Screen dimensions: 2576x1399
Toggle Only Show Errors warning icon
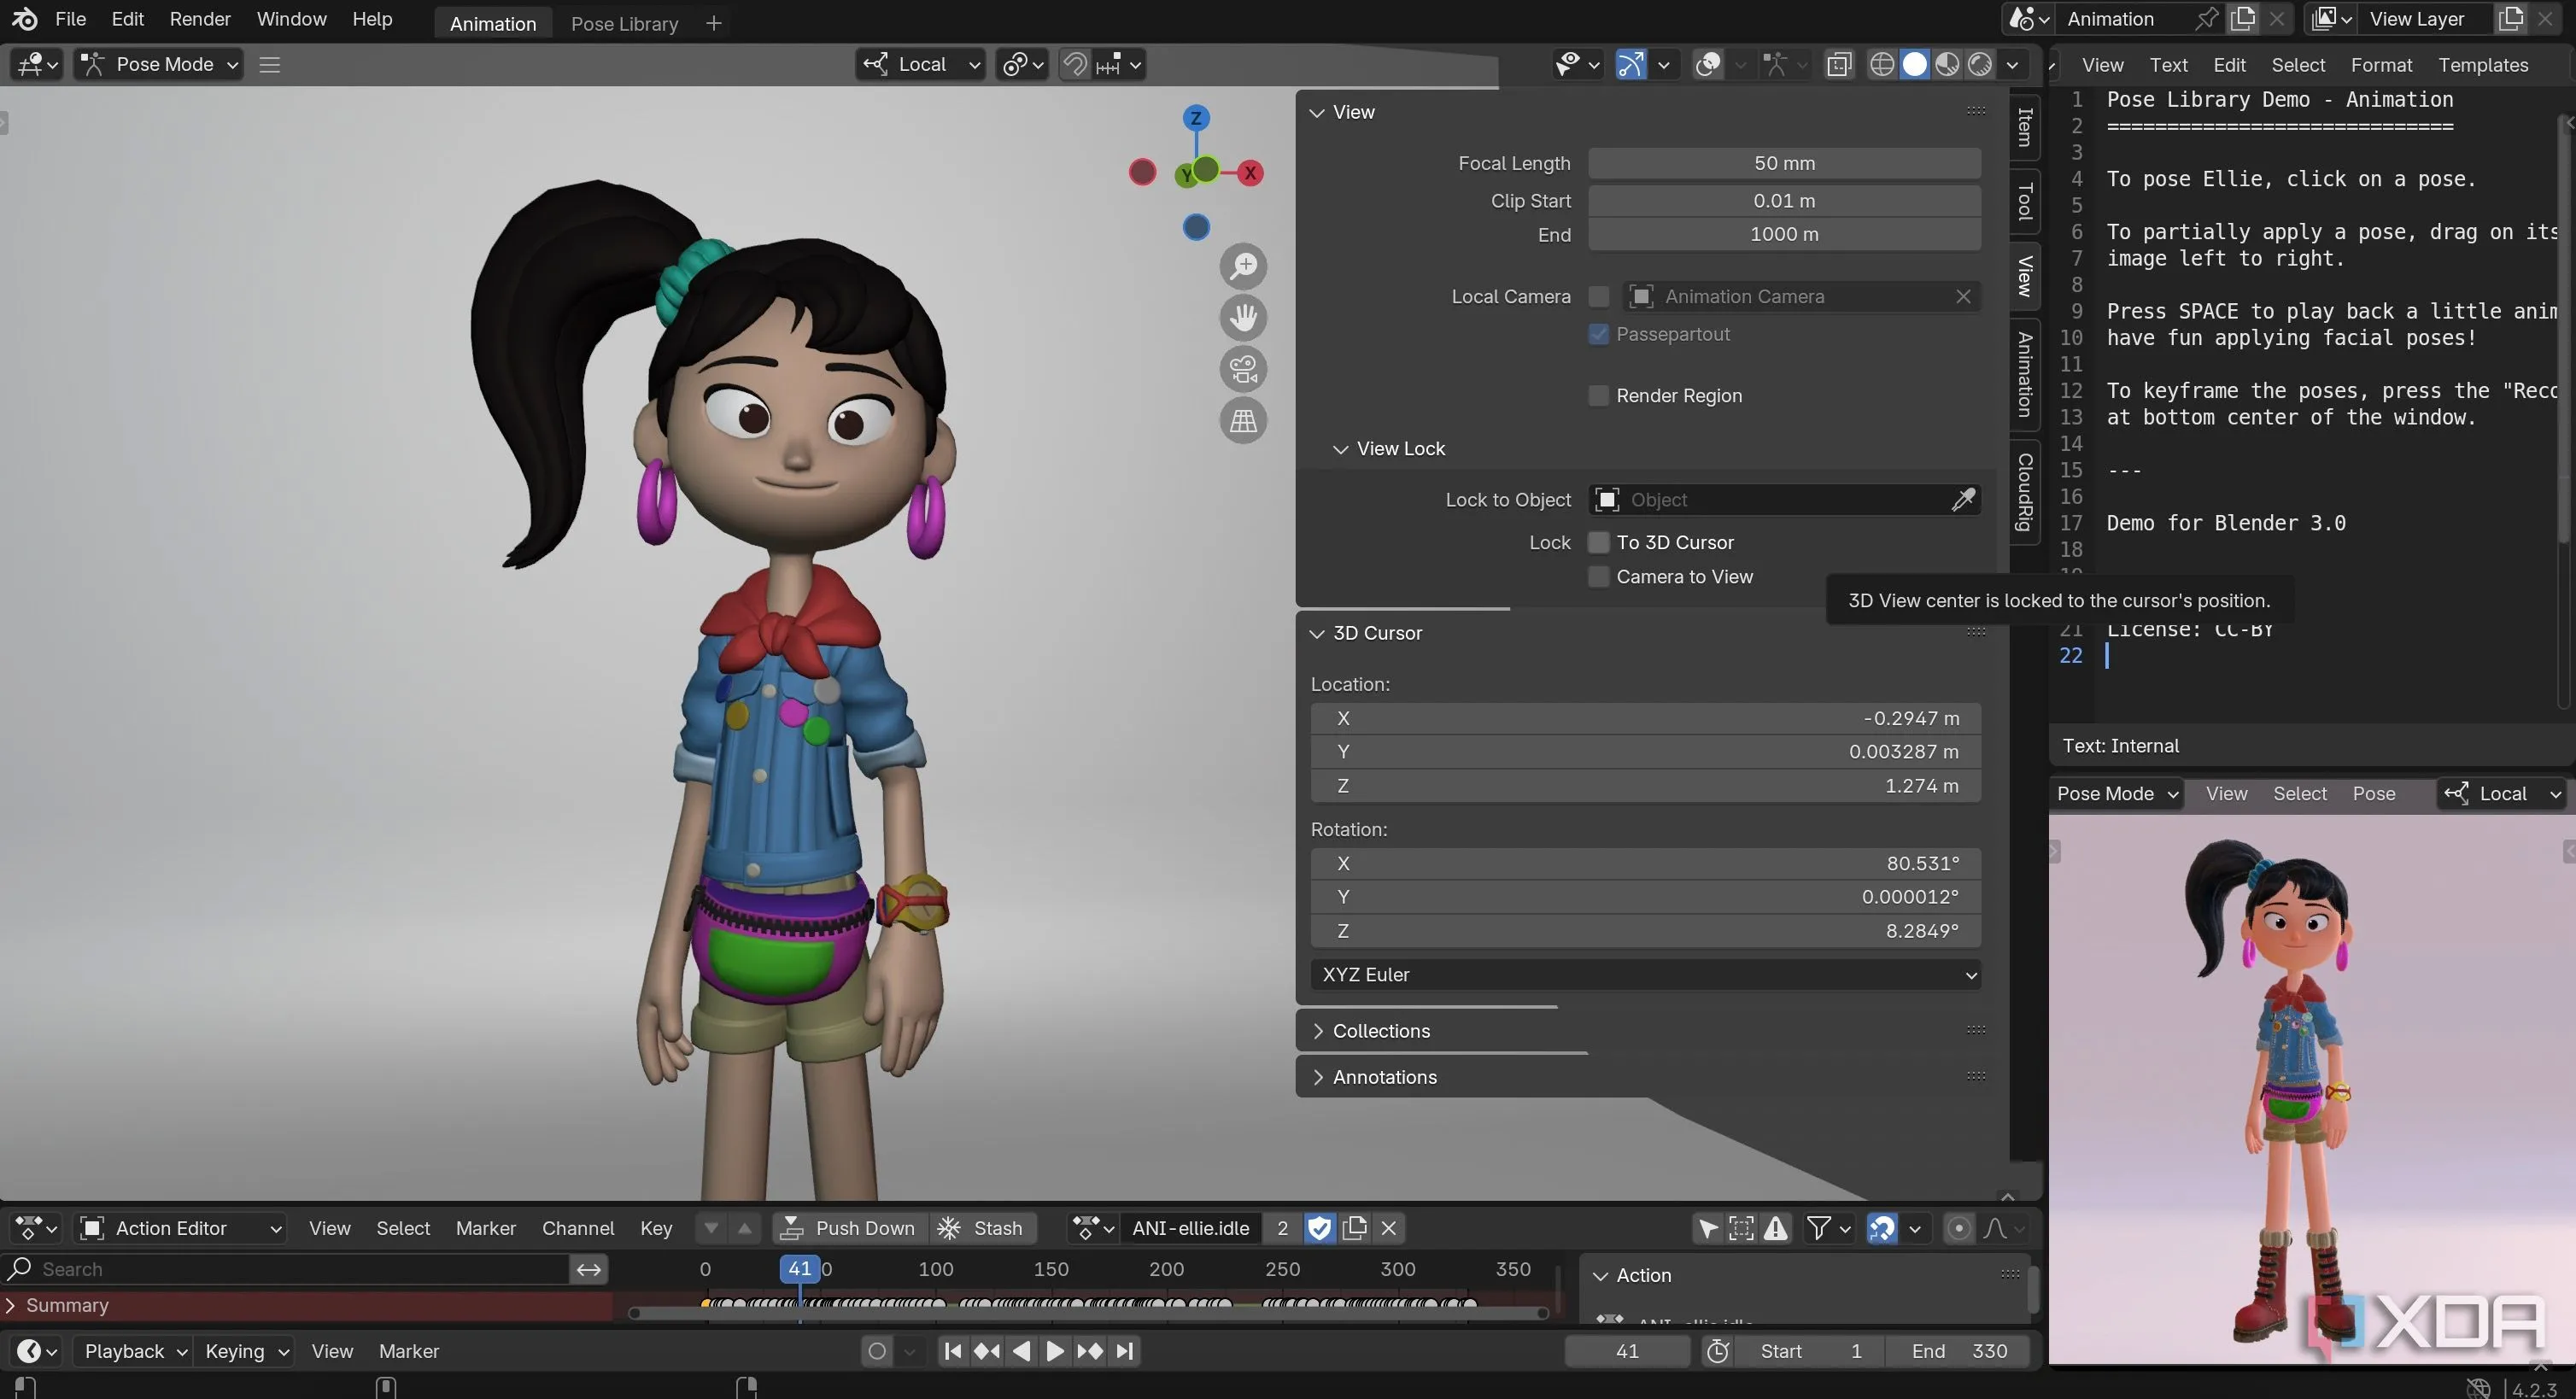coord(1776,1228)
